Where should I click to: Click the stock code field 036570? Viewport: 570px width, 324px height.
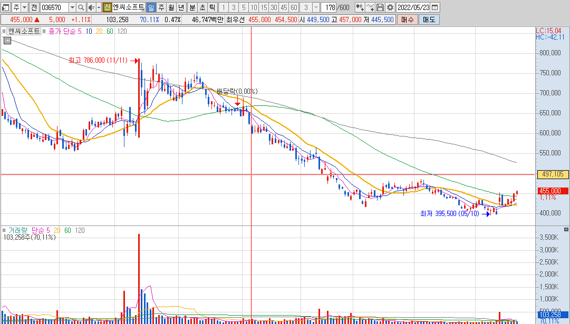click(x=54, y=7)
